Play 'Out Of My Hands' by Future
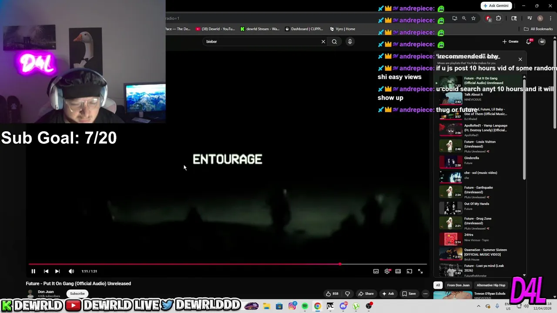The width and height of the screenshot is (557, 313). (x=480, y=207)
